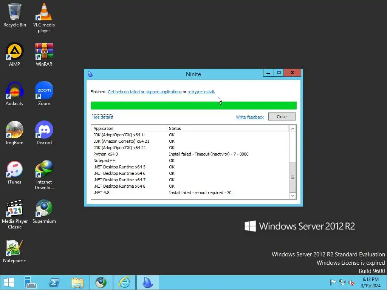Click the reboot required failure status
This screenshot has height=290, width=387.
(x=200, y=193)
